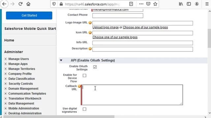
Task: Click into the Info URL field
Action: pos(142,43)
